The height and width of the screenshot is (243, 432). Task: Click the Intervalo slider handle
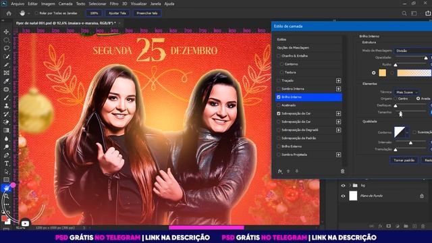[410, 142]
